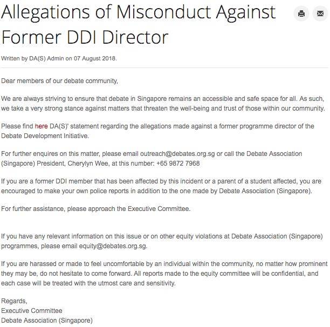Open the red "here" statement link
Screen dimensions: 330x327
[x=42, y=126]
